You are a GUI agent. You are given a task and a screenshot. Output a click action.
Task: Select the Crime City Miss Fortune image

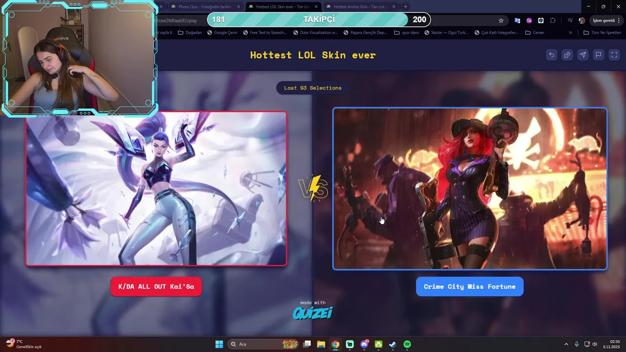[470, 189]
